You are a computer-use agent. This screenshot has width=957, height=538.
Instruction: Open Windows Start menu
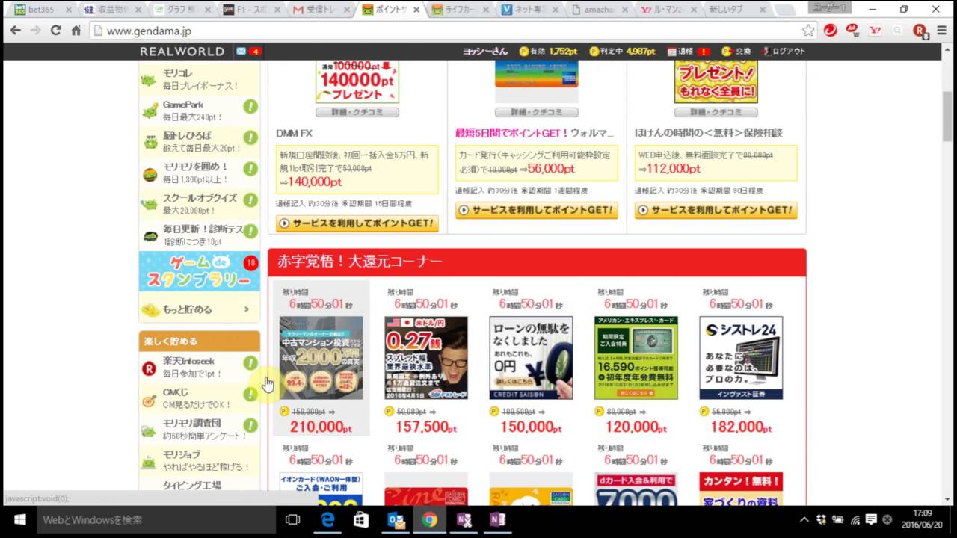tap(19, 519)
